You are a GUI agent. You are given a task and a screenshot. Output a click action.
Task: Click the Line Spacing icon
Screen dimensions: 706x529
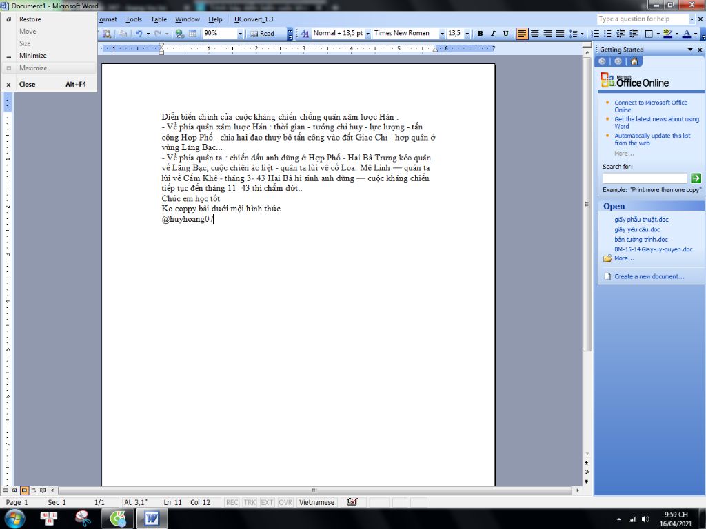tap(573, 33)
